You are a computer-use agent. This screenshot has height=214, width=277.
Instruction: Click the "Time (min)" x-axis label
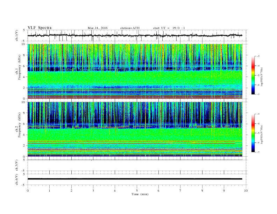pyautogui.click(x=140, y=194)
